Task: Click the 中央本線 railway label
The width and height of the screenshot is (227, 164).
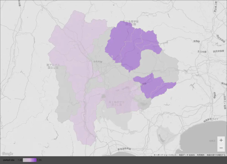Action: click(x=98, y=61)
